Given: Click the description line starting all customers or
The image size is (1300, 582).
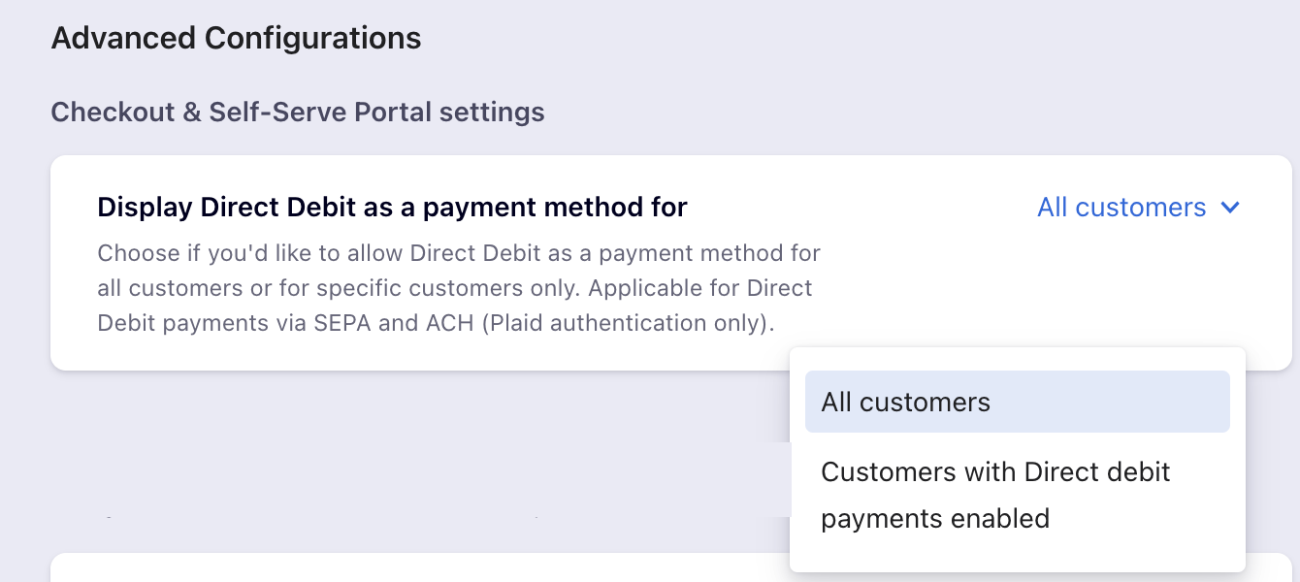Looking at the screenshot, I should pyautogui.click(x=455, y=288).
